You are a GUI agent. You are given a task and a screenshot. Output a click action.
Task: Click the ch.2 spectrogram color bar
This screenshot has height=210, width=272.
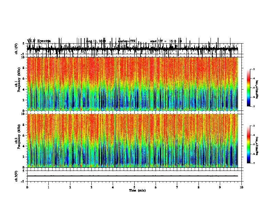(x=249, y=144)
